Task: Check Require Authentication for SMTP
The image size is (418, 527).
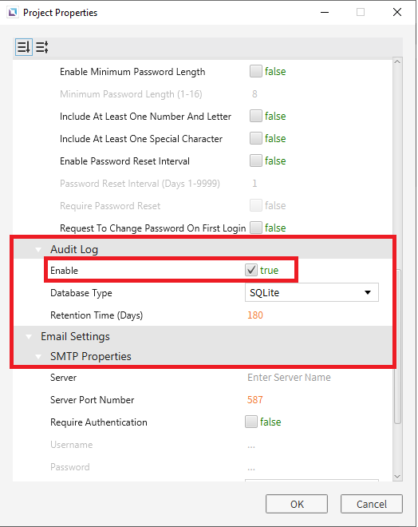Action: pyautogui.click(x=251, y=422)
